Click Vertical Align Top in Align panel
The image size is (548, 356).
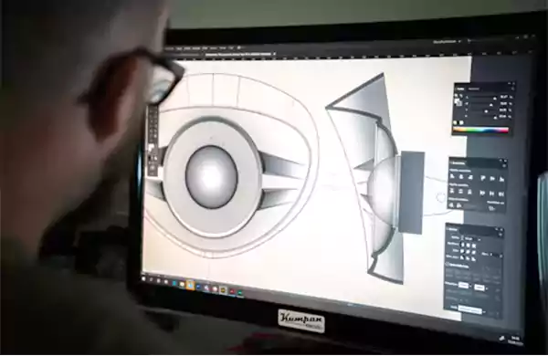(482, 177)
